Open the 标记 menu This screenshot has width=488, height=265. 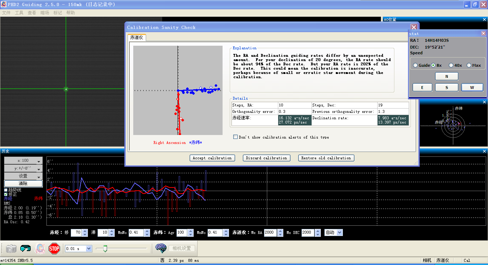click(58, 13)
